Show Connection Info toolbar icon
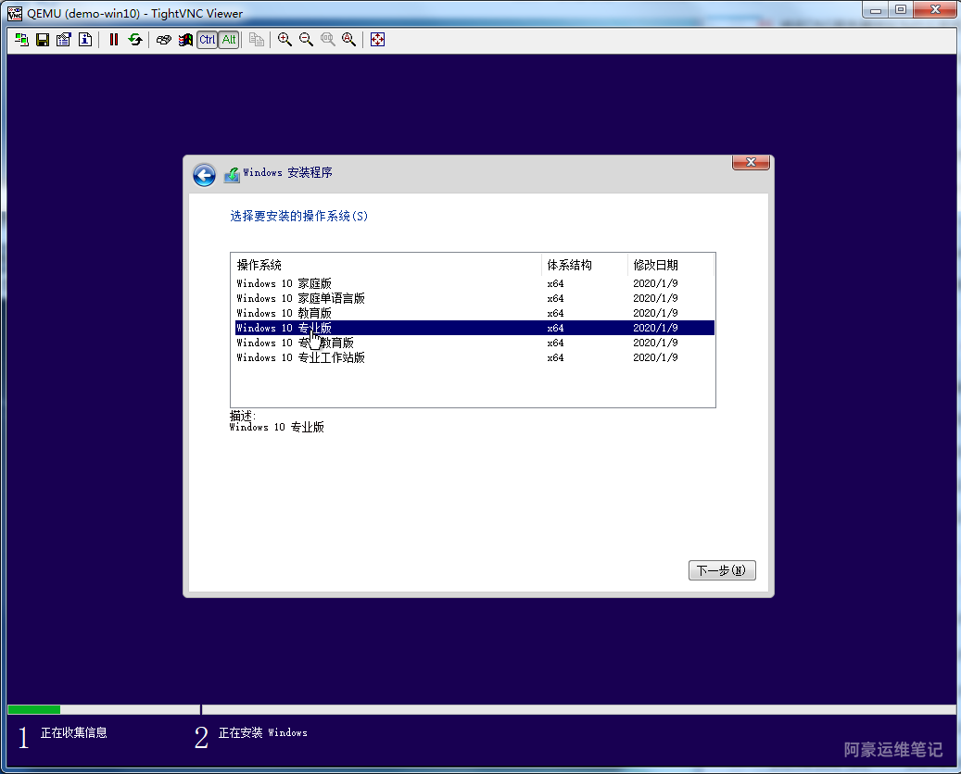 [x=85, y=40]
